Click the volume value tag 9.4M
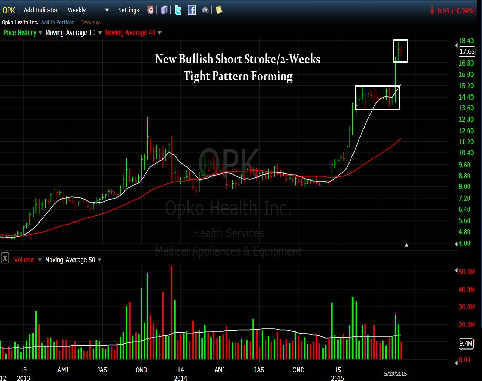Screen dimensions: 482x381 click(x=466, y=343)
